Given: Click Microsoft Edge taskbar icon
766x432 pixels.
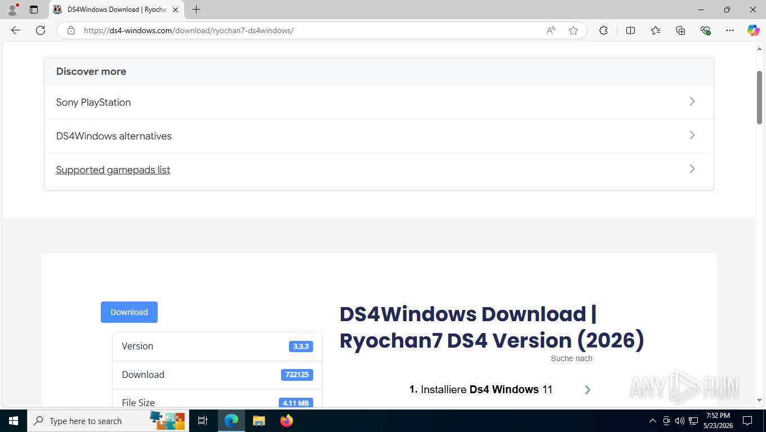Looking at the screenshot, I should click(x=231, y=421).
